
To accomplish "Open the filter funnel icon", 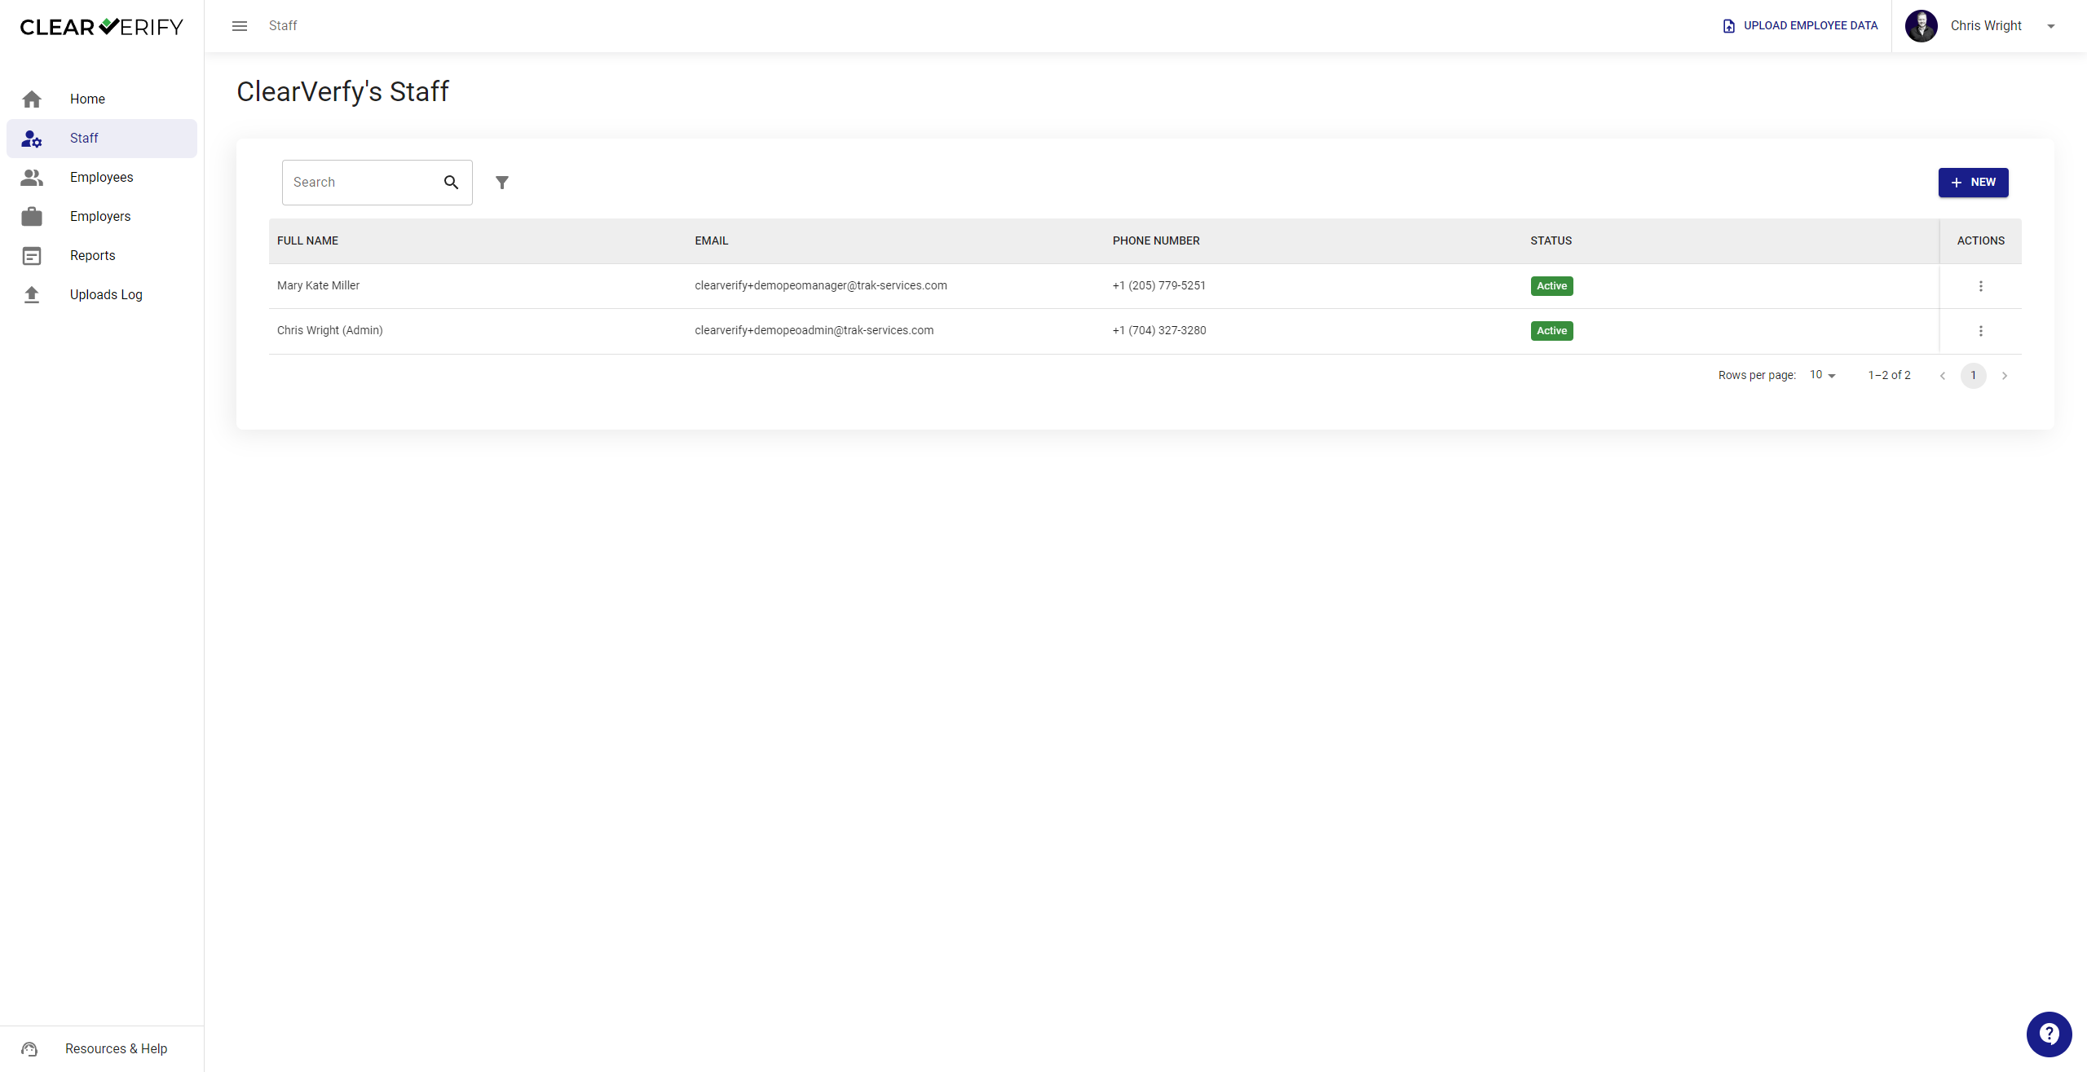I will [x=502, y=183].
